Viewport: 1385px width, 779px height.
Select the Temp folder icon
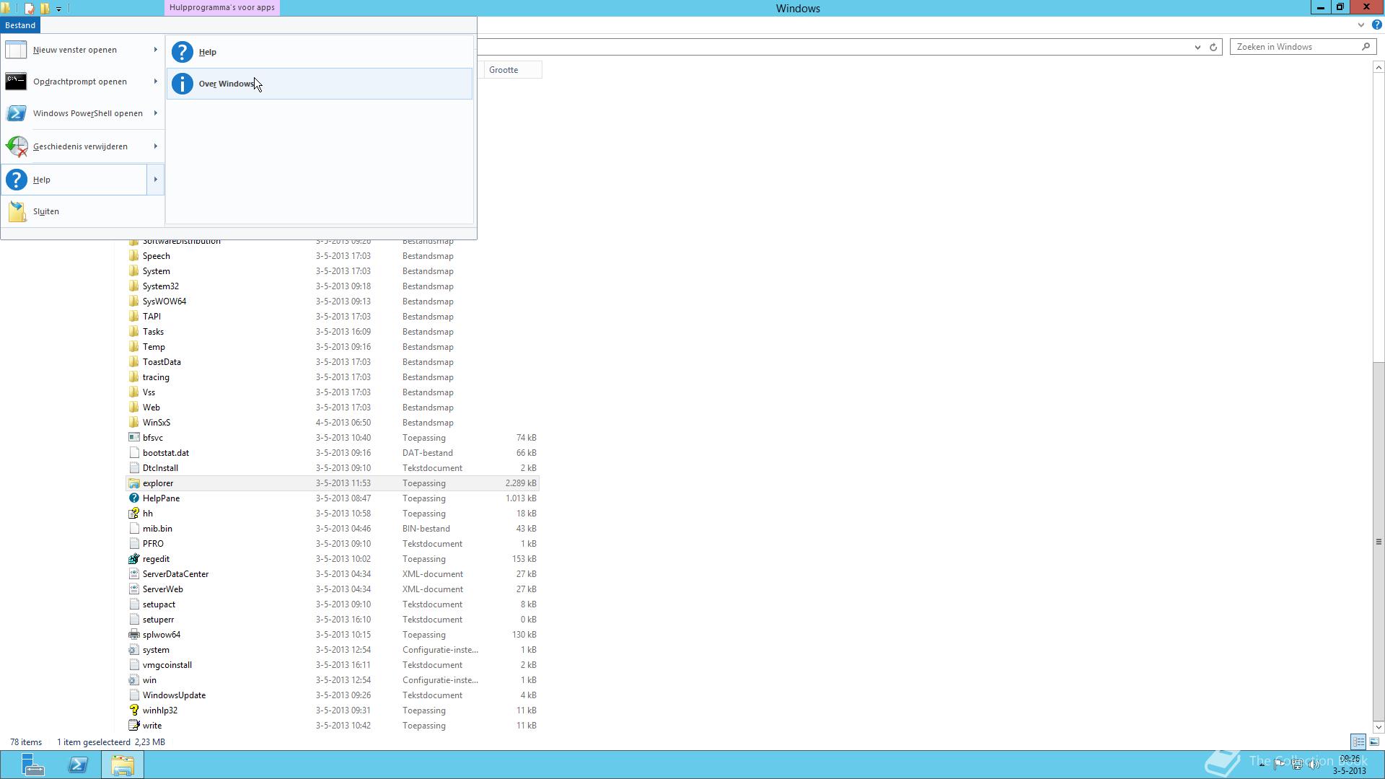[133, 347]
